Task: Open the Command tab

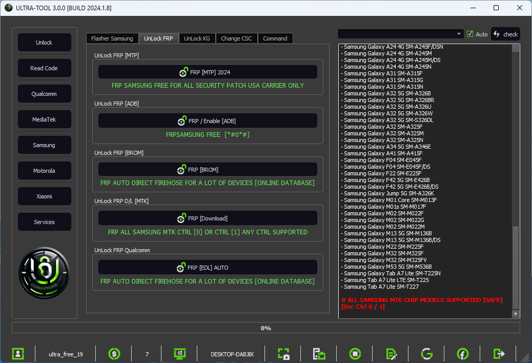Action: click(275, 38)
